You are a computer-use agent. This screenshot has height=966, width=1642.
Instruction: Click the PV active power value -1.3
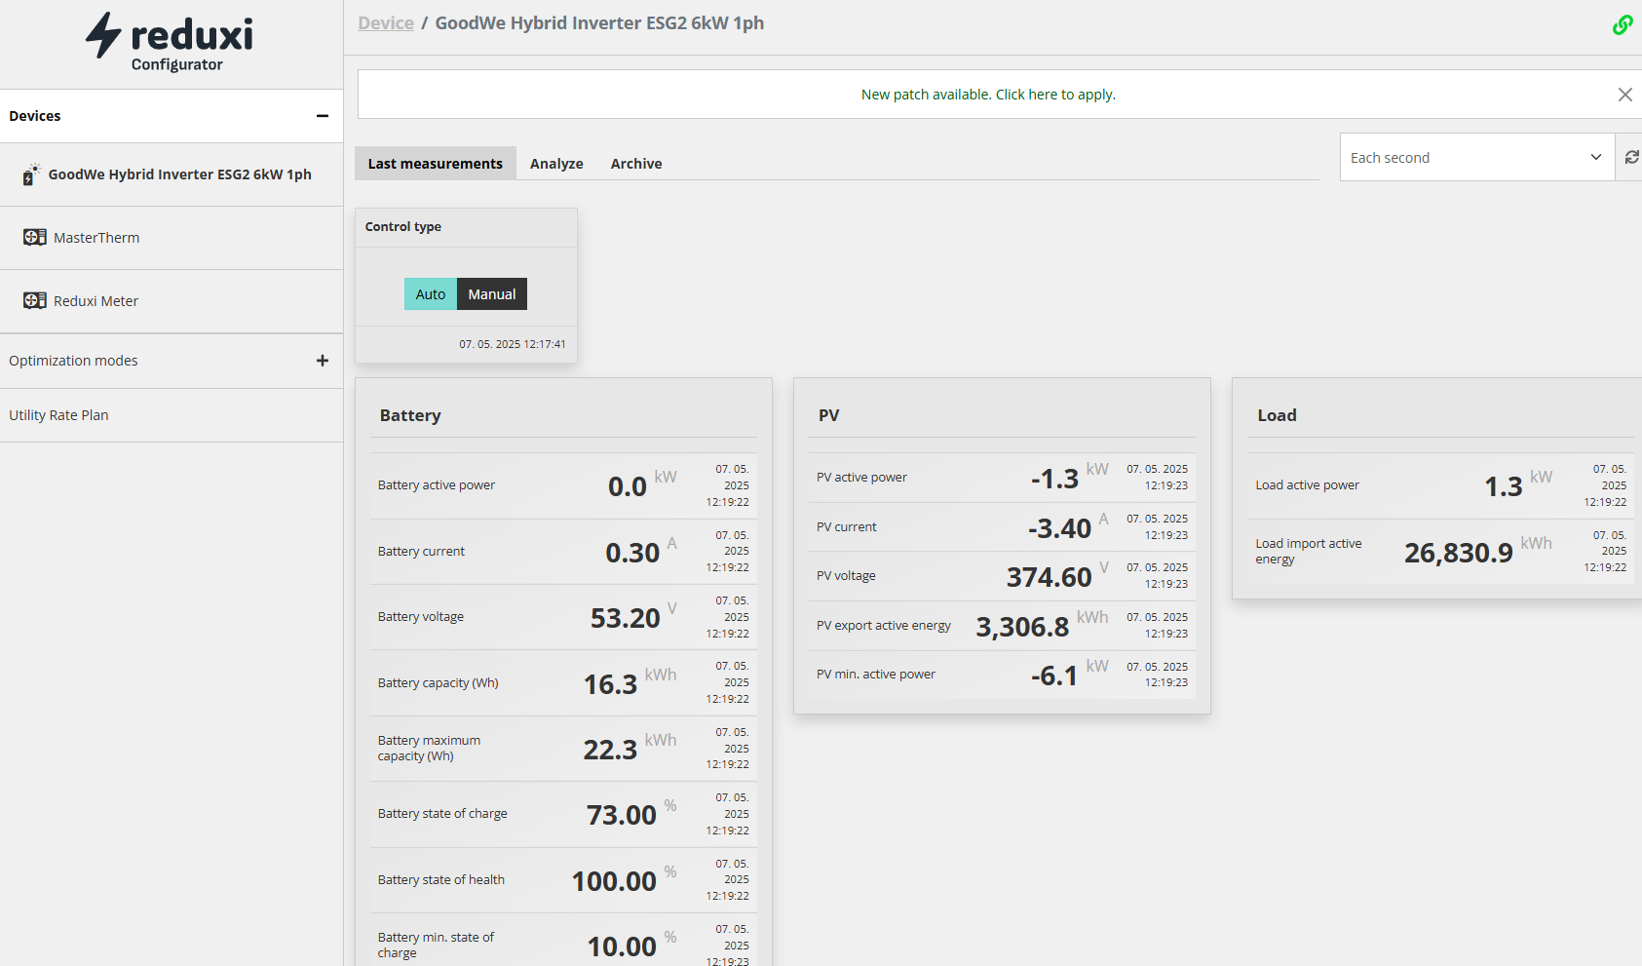[x=1054, y=479]
